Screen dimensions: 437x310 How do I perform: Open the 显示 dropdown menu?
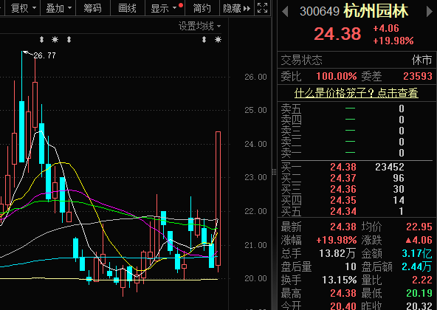[x=165, y=8]
